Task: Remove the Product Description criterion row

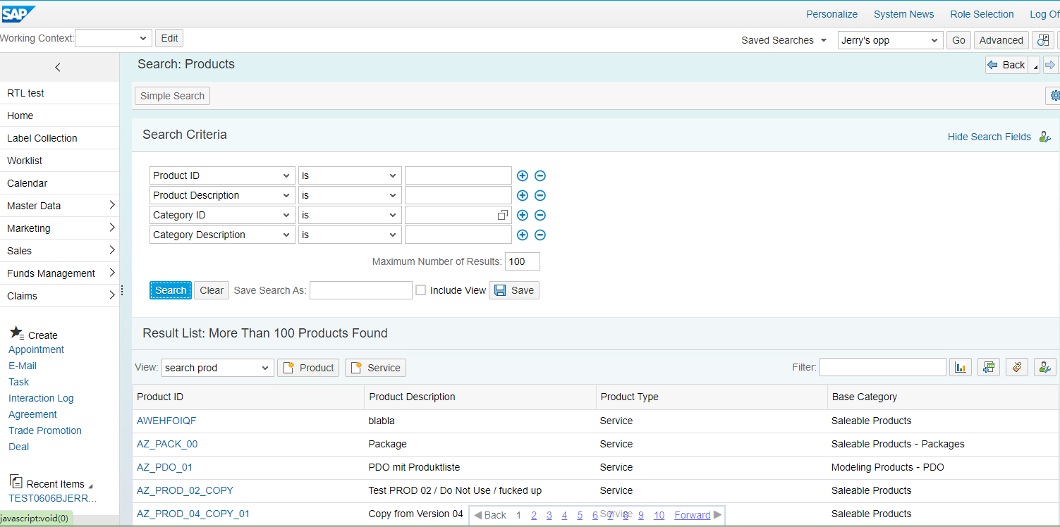Action: (x=540, y=196)
